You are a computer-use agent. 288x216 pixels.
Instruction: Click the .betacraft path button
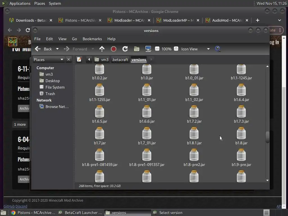coord(120,60)
